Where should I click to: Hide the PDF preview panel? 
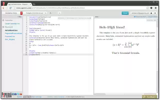click(96, 17)
